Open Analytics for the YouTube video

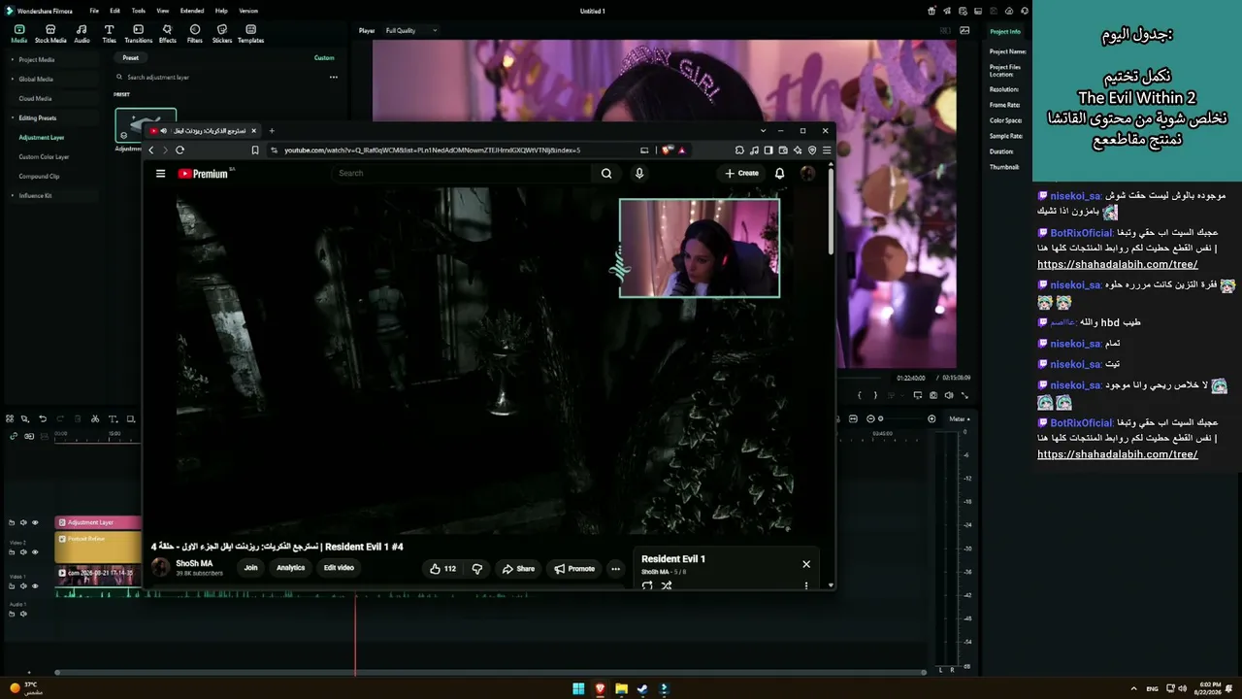pos(290,568)
